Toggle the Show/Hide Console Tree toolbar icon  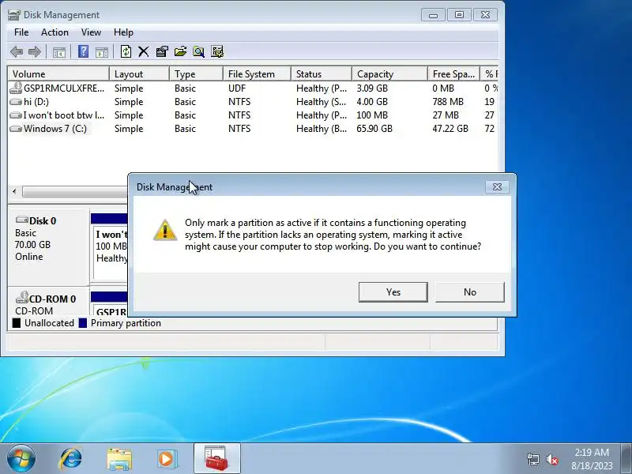click(x=59, y=52)
